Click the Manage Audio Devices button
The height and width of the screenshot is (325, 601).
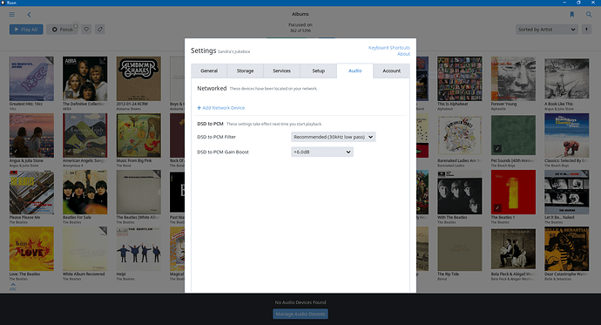coord(300,314)
